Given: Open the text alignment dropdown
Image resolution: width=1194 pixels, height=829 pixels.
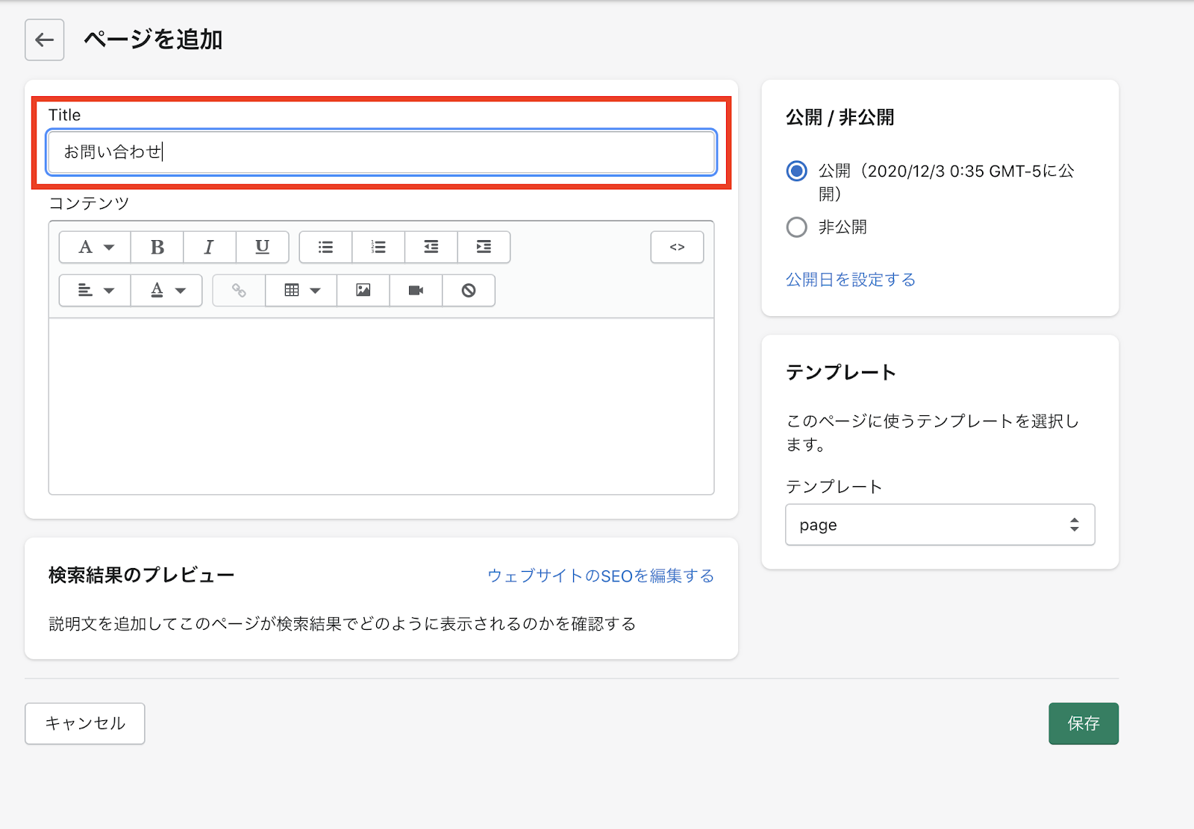Looking at the screenshot, I should pos(95,291).
